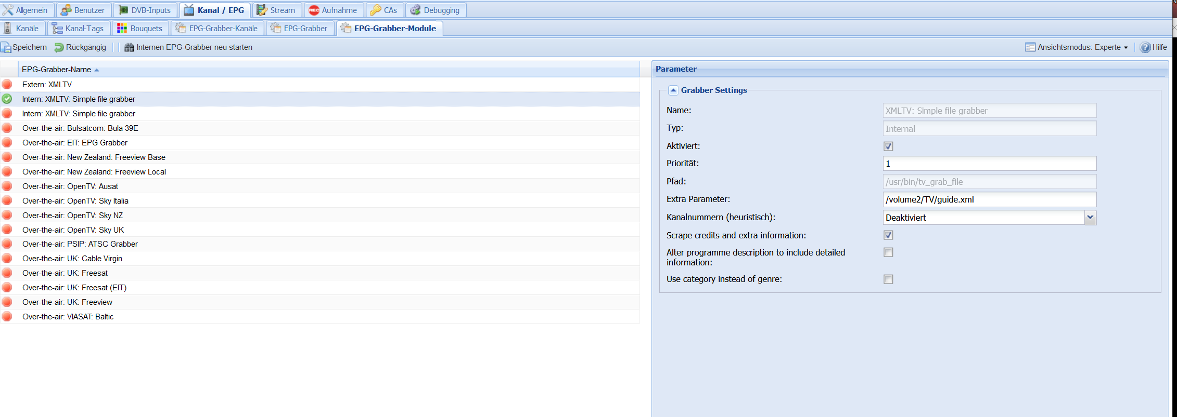Enable Alter programme description checkbox
The image size is (1177, 417).
click(x=888, y=252)
